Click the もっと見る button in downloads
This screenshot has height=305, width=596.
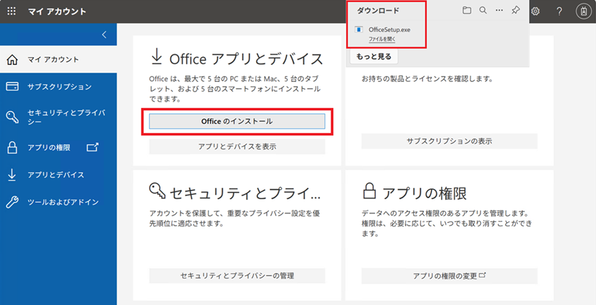374,57
